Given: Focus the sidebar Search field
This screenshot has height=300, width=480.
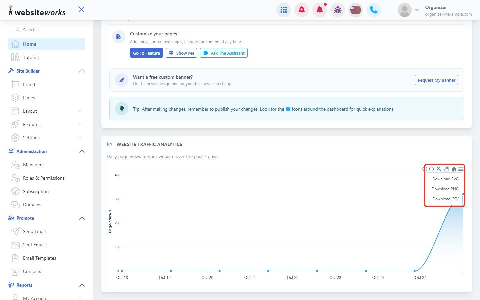Looking at the screenshot, I should tap(47, 30).
